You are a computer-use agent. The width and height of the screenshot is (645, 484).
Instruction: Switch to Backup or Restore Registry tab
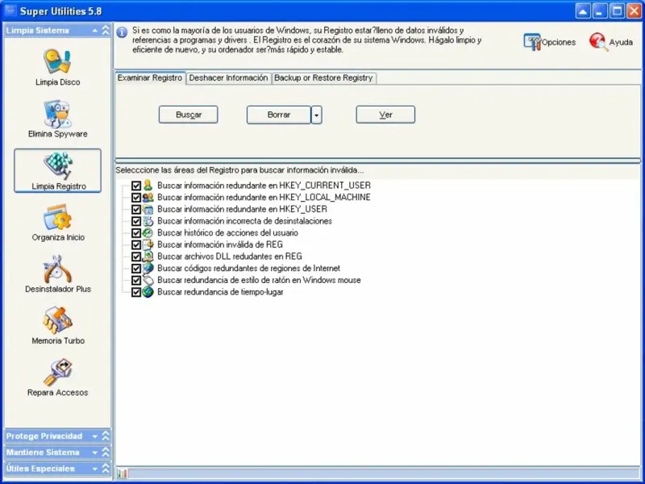point(324,78)
